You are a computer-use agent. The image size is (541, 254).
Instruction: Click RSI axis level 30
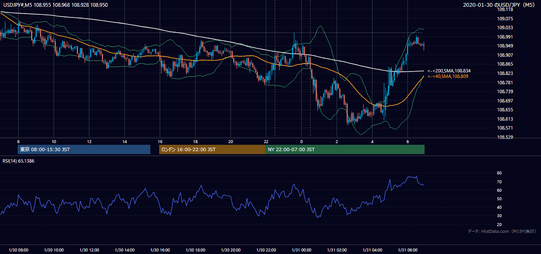coord(499,215)
